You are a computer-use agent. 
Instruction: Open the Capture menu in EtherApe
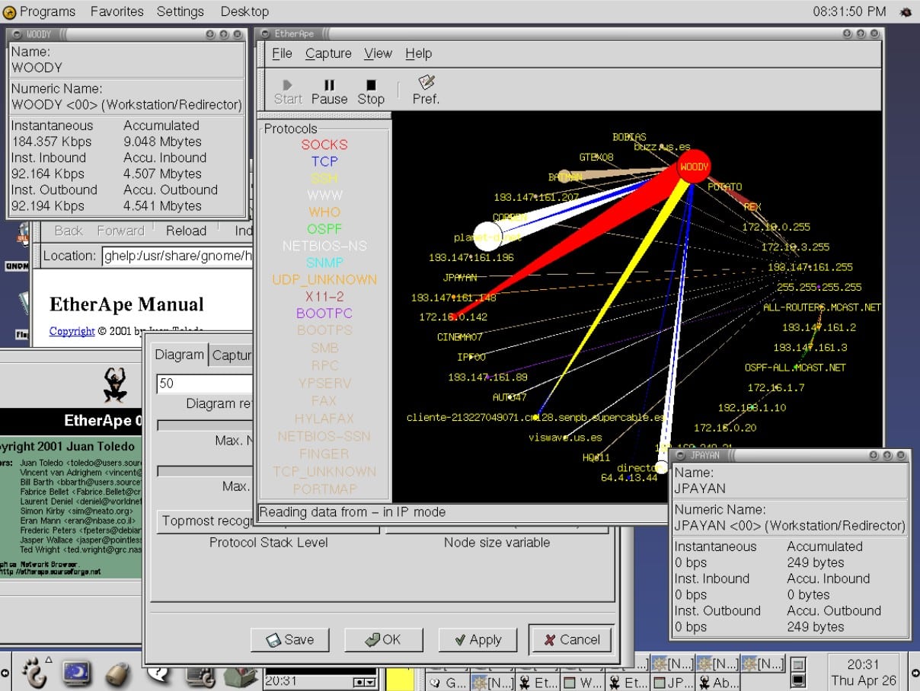328,53
